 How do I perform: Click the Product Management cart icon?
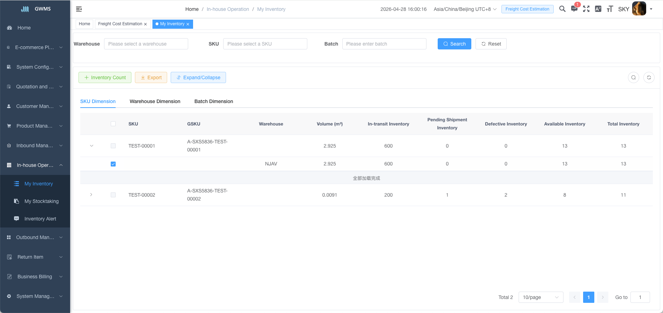click(x=9, y=126)
